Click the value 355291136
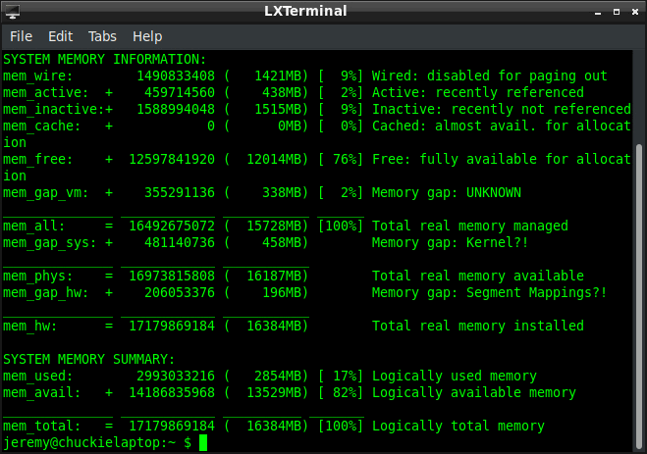This screenshot has height=454, width=647. 180,193
